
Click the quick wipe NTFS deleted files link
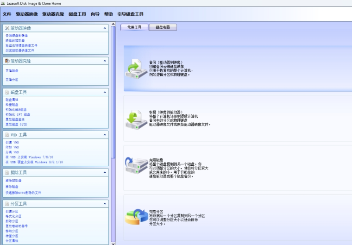[x=23, y=193]
